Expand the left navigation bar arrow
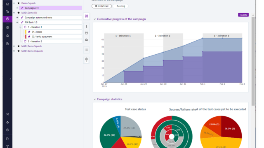The width and height of the screenshot is (264, 148). click(10, 79)
